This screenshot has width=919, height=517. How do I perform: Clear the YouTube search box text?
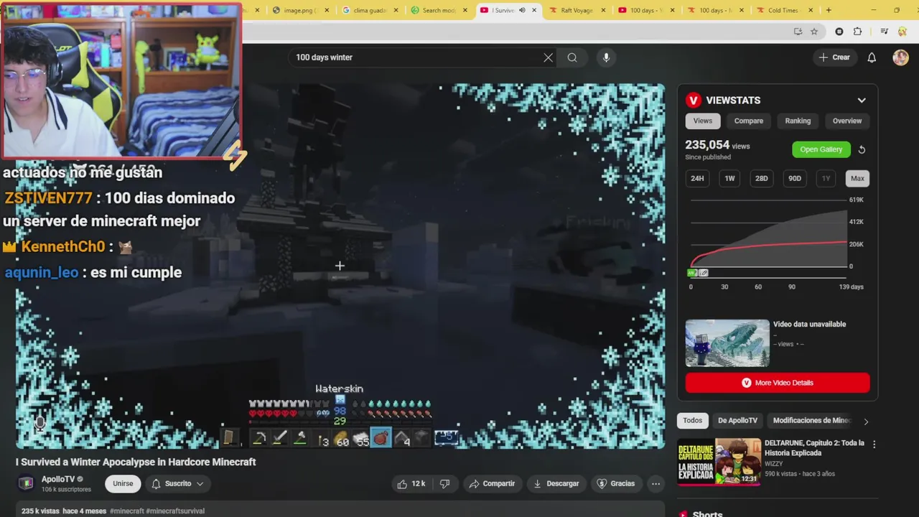549,57
